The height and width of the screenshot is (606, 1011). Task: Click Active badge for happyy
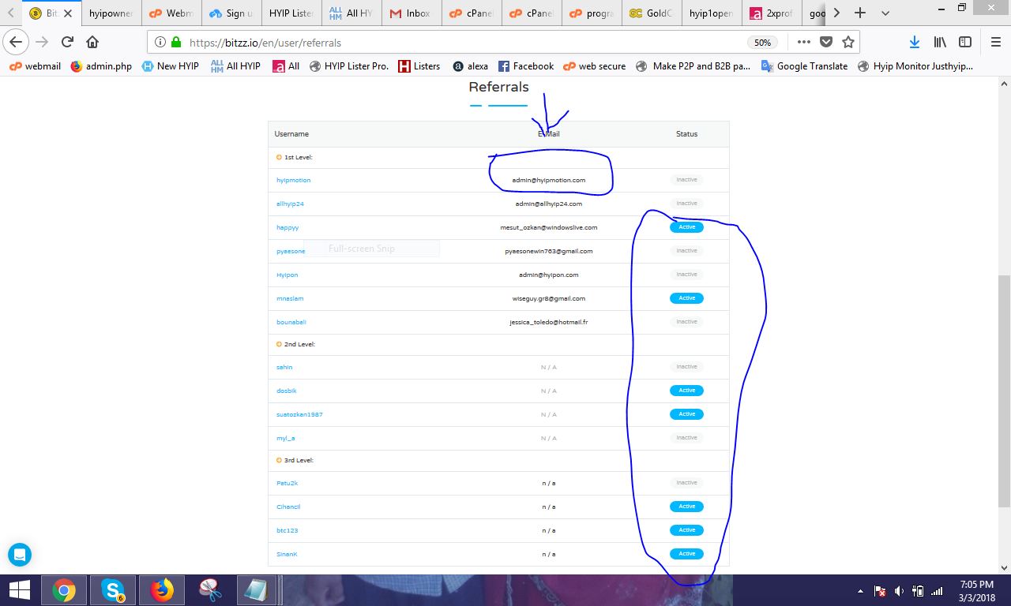686,227
